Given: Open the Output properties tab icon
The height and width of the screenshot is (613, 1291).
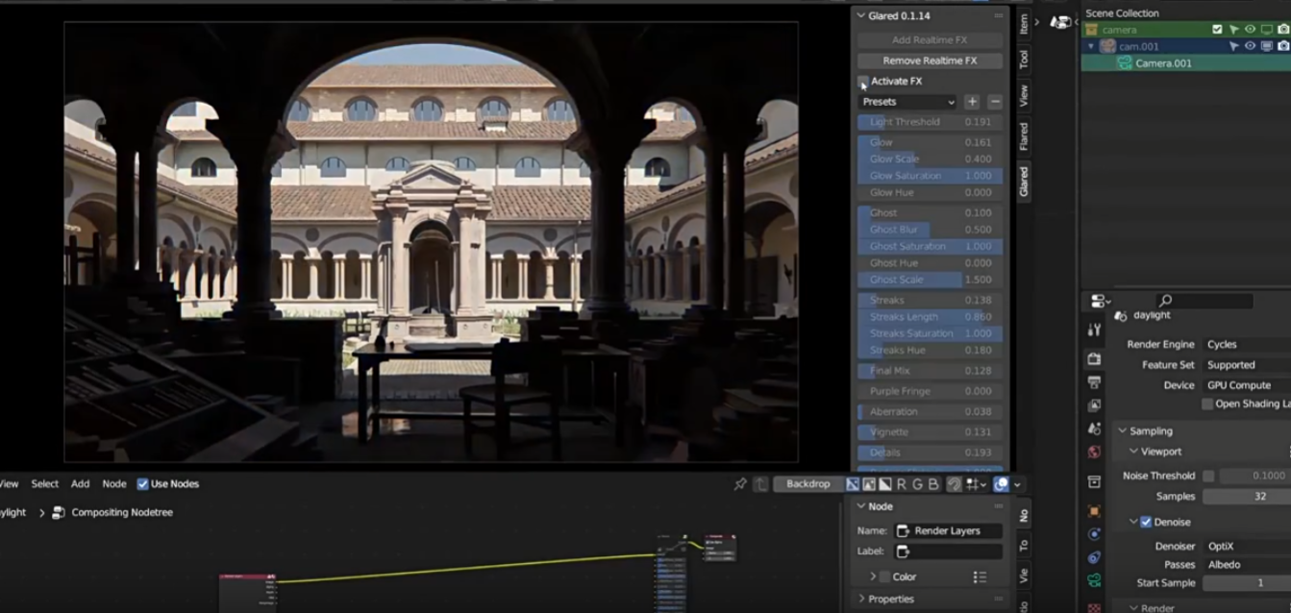Looking at the screenshot, I should point(1094,382).
